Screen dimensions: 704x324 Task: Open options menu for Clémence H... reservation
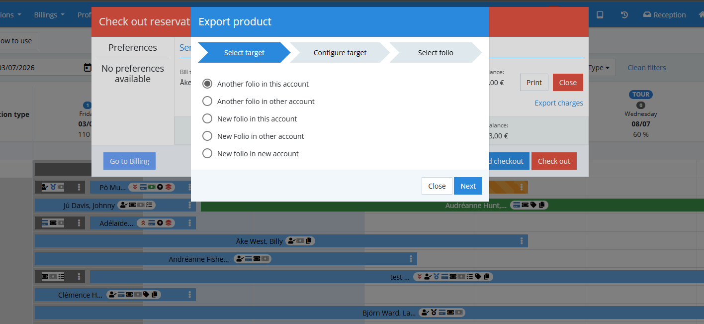(189, 295)
